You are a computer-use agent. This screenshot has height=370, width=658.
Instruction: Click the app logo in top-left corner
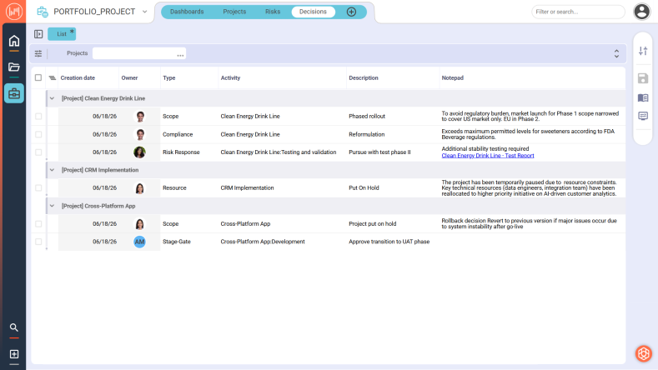13,12
